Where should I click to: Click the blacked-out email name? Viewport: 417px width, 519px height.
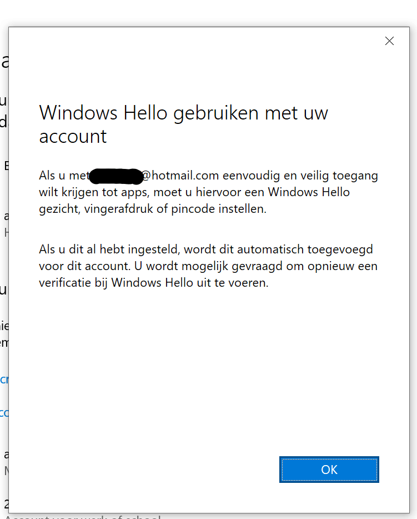(x=116, y=176)
